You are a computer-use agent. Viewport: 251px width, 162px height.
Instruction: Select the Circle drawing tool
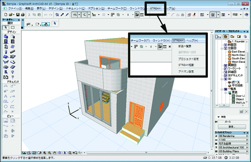coord(5,106)
